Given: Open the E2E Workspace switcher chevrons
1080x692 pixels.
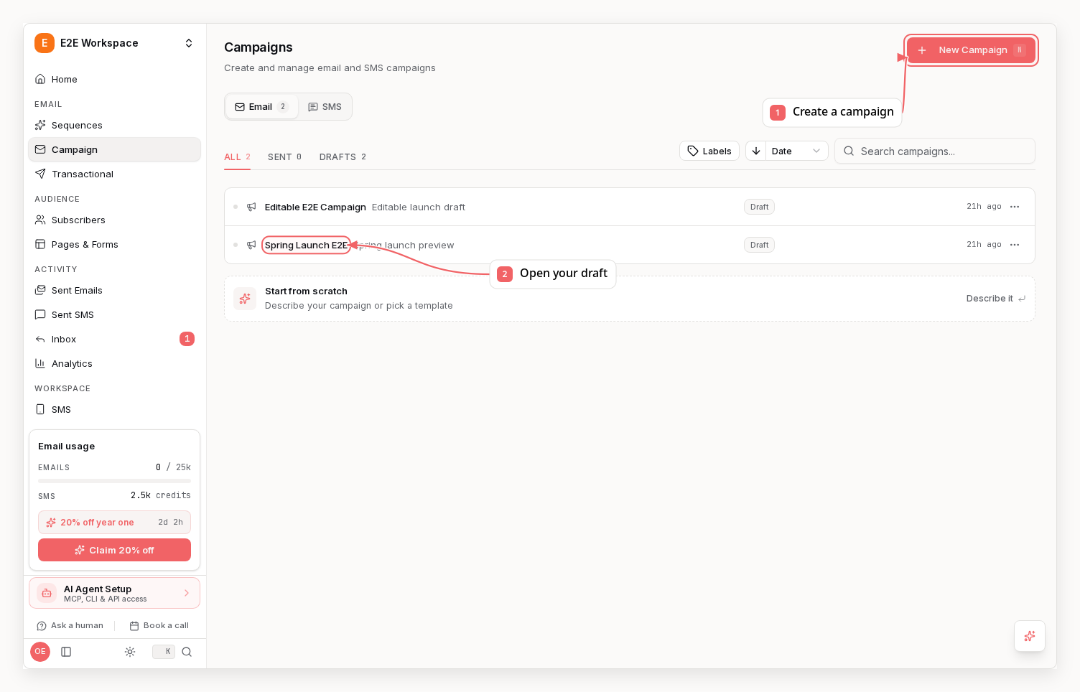Looking at the screenshot, I should [189, 43].
